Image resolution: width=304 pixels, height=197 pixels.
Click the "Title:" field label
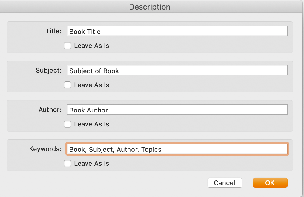tap(53, 31)
